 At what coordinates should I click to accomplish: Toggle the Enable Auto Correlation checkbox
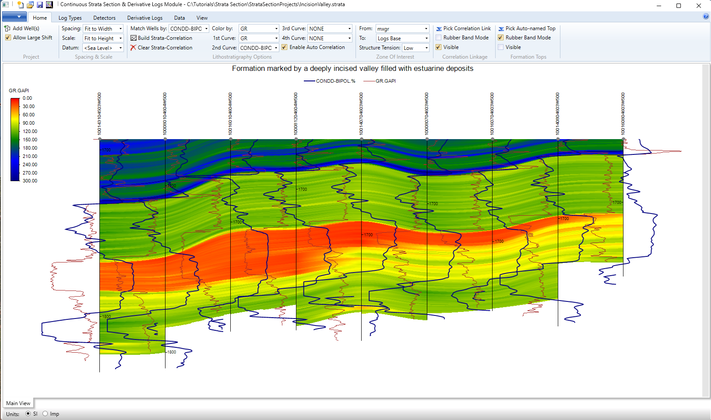285,47
